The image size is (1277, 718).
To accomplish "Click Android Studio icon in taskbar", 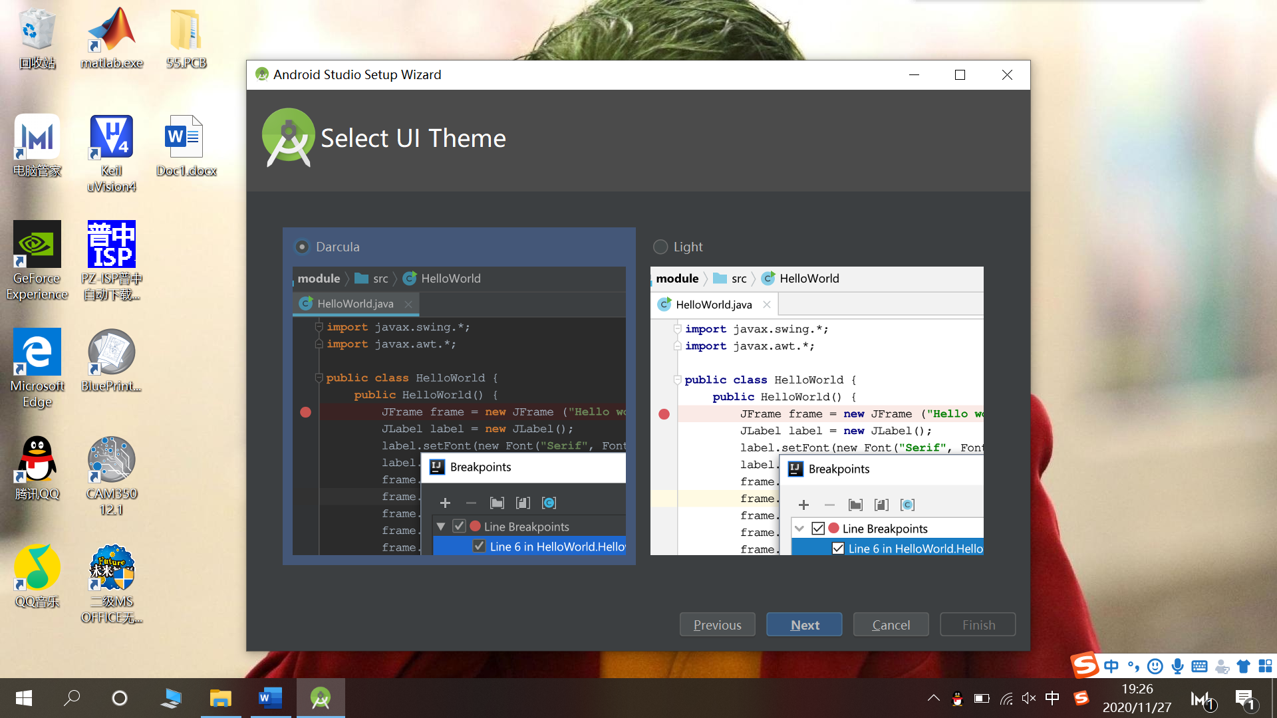I will point(321,698).
